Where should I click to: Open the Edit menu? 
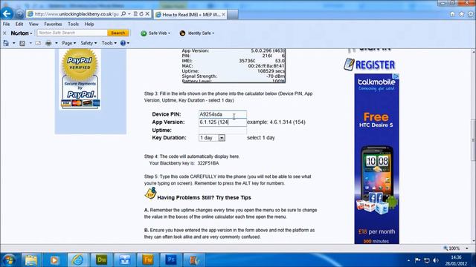19,24
